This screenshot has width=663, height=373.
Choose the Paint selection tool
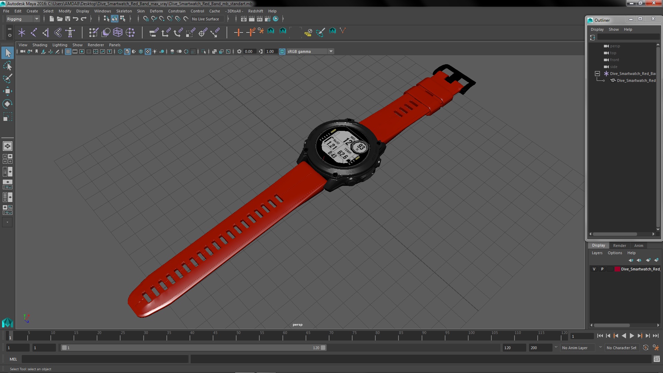(x=8, y=78)
